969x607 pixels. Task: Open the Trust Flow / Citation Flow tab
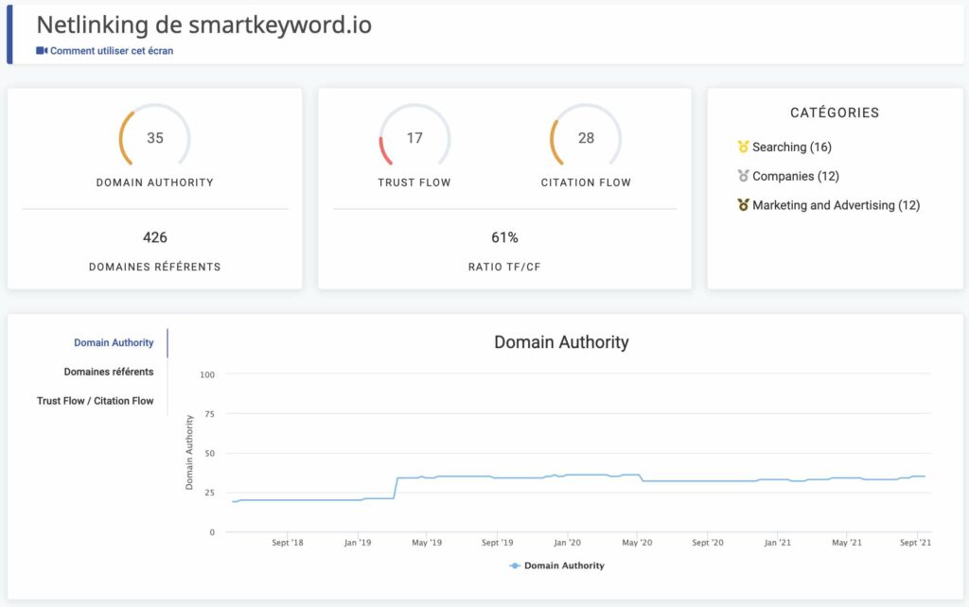(x=96, y=401)
